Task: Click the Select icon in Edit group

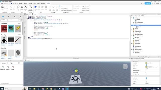Action: [25, 7]
